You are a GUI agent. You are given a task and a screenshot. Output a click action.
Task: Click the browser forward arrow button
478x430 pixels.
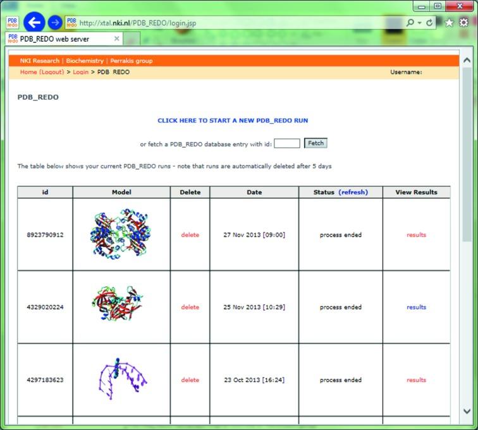56,23
